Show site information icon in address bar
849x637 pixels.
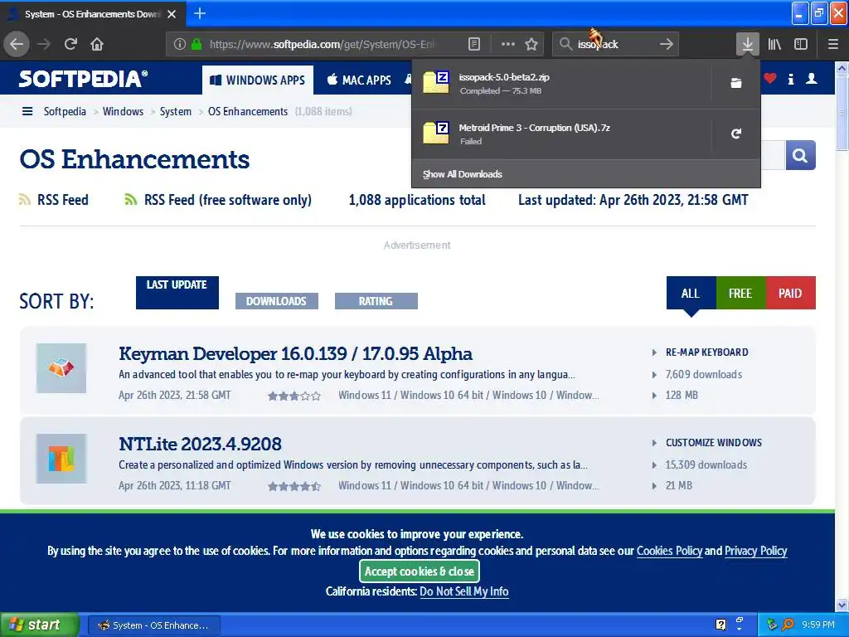180,44
